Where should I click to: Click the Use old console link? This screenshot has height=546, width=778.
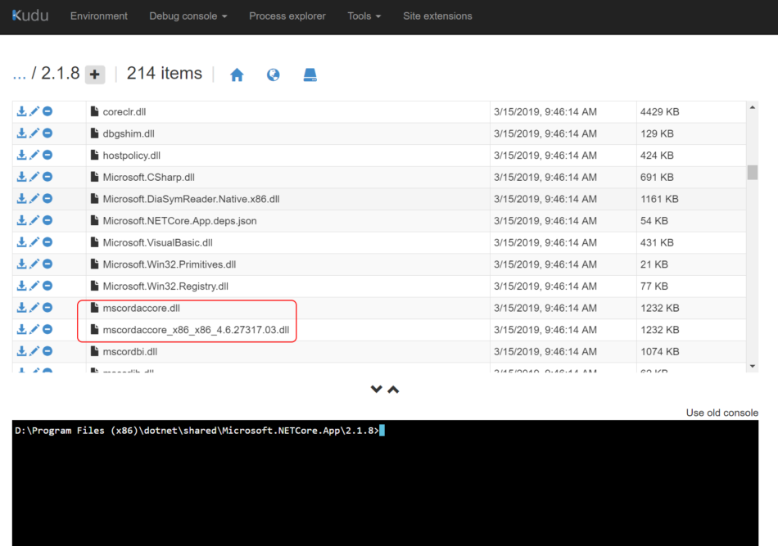[x=721, y=413]
